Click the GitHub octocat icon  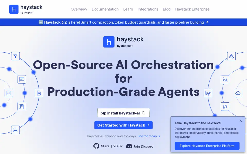click(x=96, y=146)
